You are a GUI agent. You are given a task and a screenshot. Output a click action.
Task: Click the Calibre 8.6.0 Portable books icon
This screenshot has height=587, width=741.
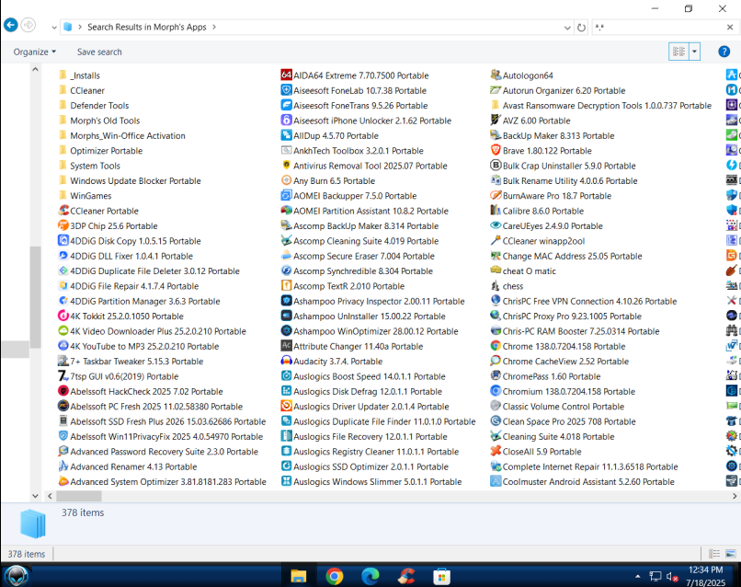tap(496, 210)
